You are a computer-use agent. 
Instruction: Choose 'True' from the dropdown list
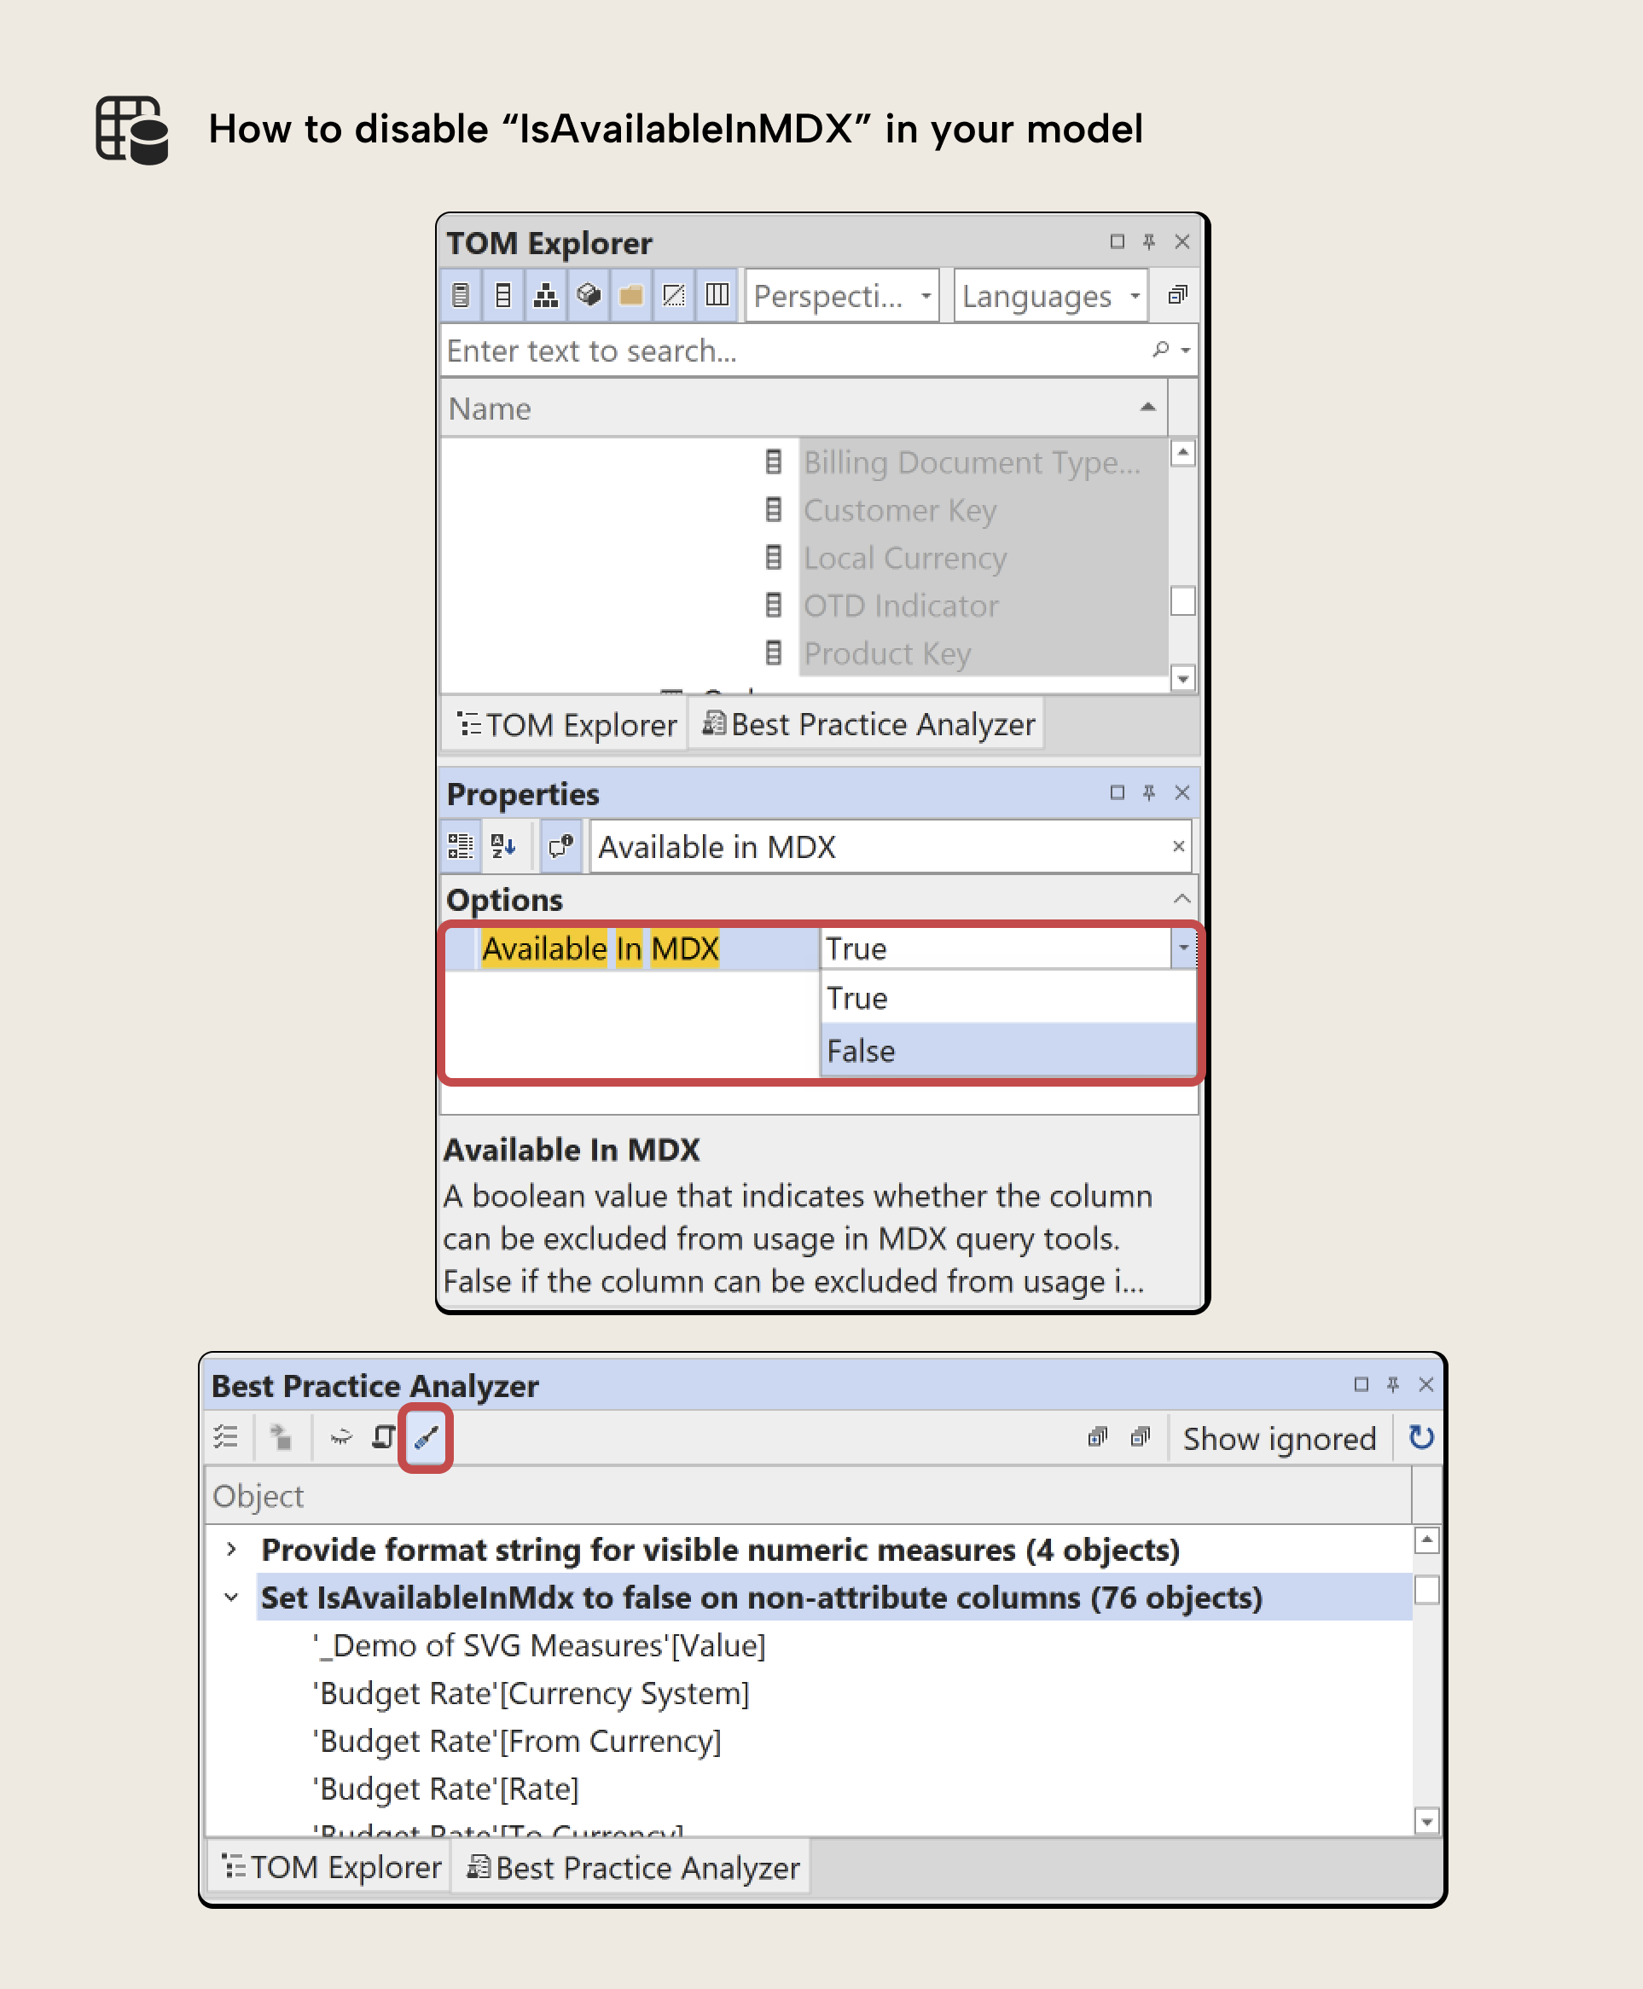(1008, 998)
